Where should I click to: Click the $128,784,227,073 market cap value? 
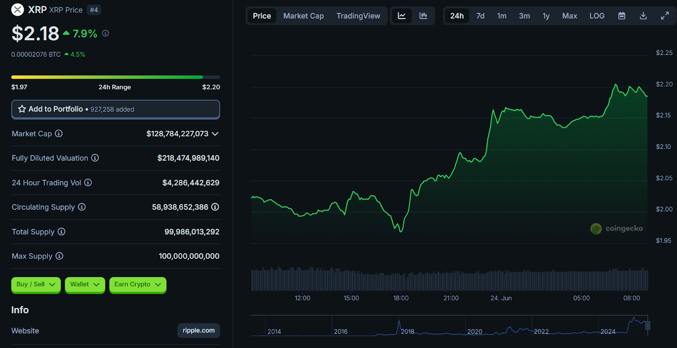177,134
